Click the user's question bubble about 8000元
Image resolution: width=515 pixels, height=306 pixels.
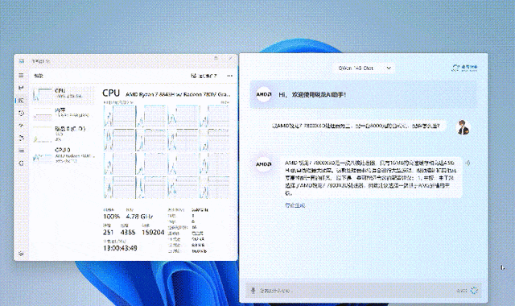[x=356, y=126]
